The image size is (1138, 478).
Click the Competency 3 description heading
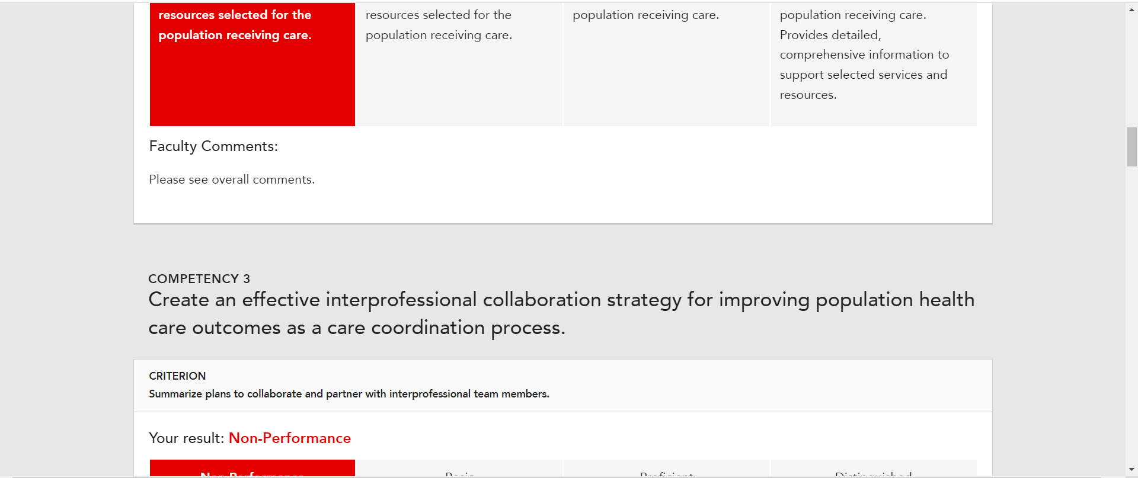pyautogui.click(x=561, y=313)
